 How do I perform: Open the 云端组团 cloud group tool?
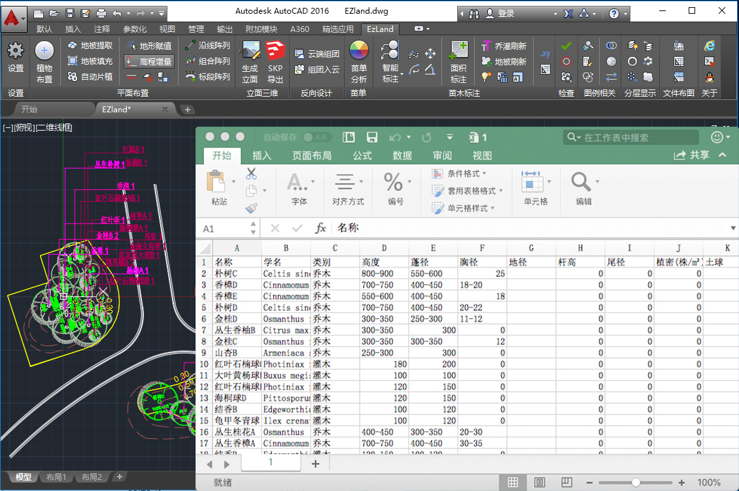click(x=317, y=54)
